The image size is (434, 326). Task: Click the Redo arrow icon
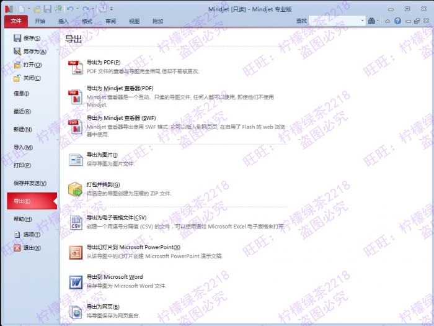(86, 9)
